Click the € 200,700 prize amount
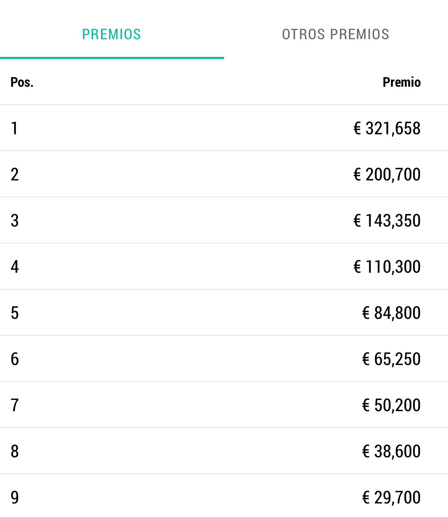Viewport: 448px width, 517px height. [x=387, y=174]
